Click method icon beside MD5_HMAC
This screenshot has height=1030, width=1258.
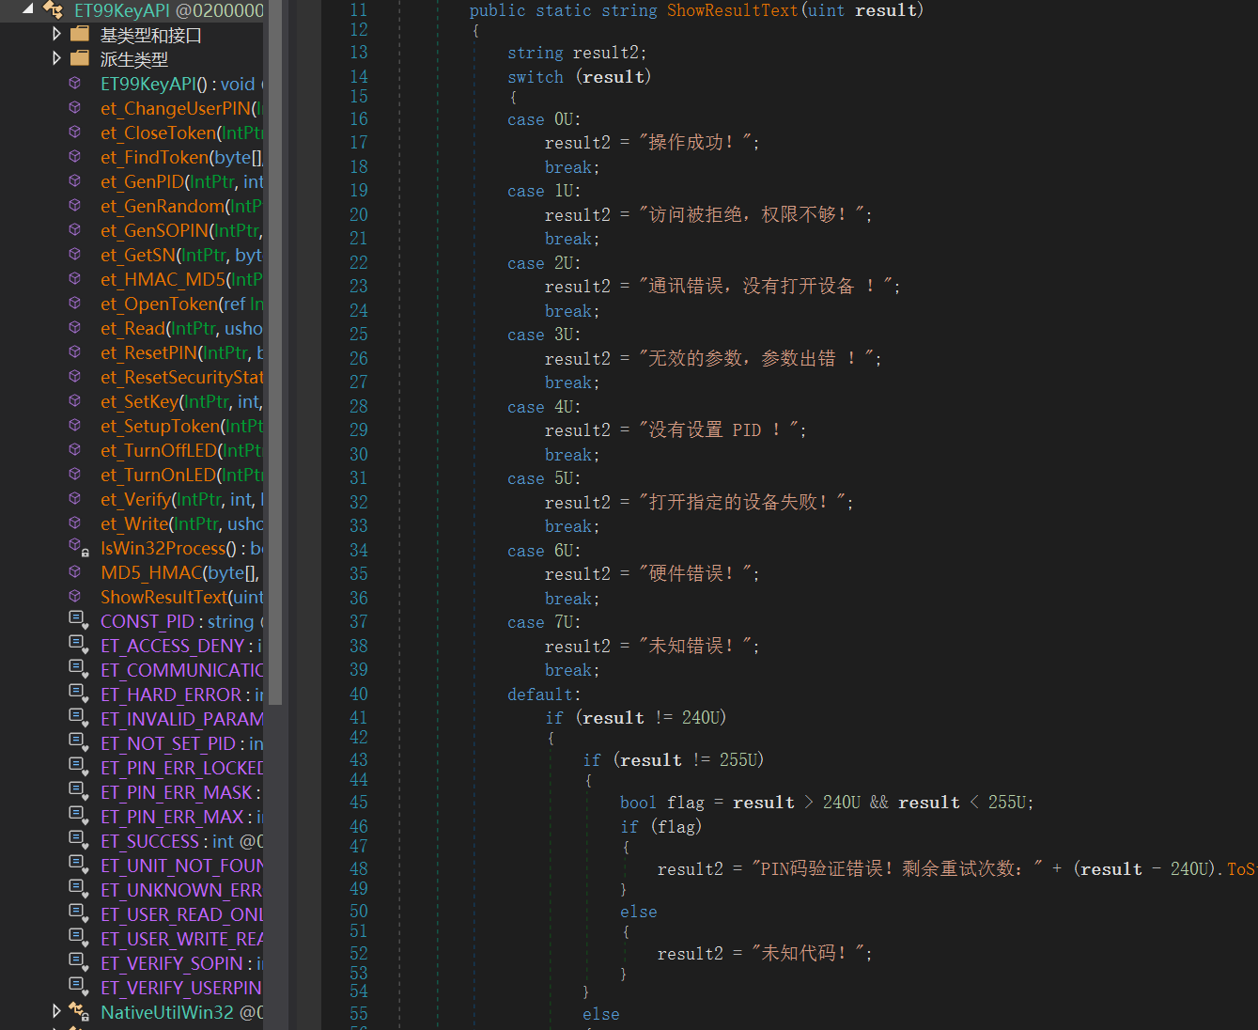(75, 571)
